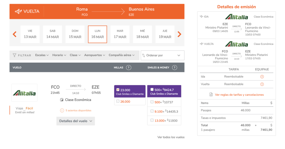
Task: Click the plane icon next to IDA
Action: pos(202,16)
